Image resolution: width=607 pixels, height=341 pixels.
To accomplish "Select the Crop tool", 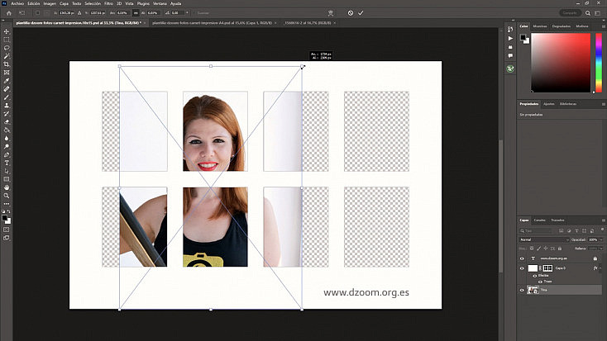I will [x=7, y=64].
